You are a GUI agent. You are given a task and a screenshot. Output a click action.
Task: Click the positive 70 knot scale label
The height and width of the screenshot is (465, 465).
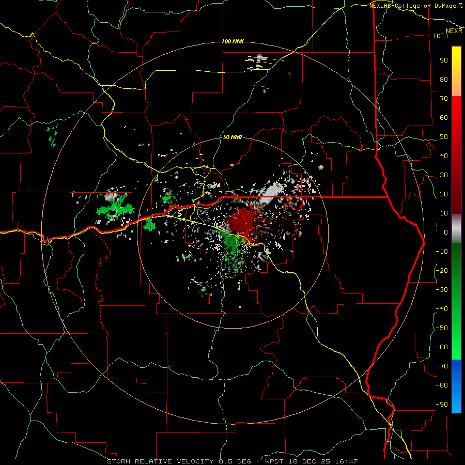click(444, 99)
